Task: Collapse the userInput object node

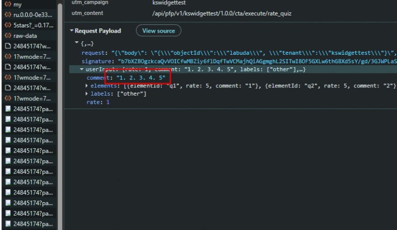Action: click(82, 69)
